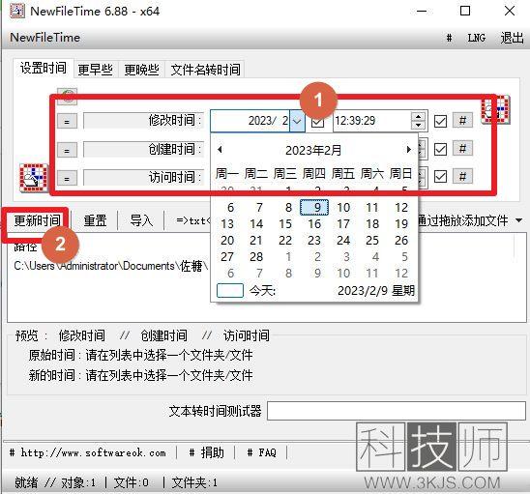Toggle the 访问时间 row enable checkbox
This screenshot has width=530, height=494.
click(x=440, y=176)
